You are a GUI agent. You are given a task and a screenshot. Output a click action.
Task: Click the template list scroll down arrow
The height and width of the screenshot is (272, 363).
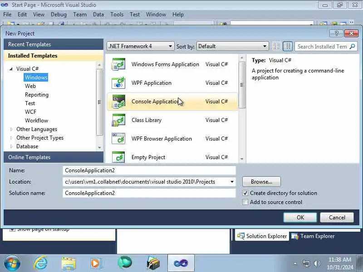[x=242, y=159]
